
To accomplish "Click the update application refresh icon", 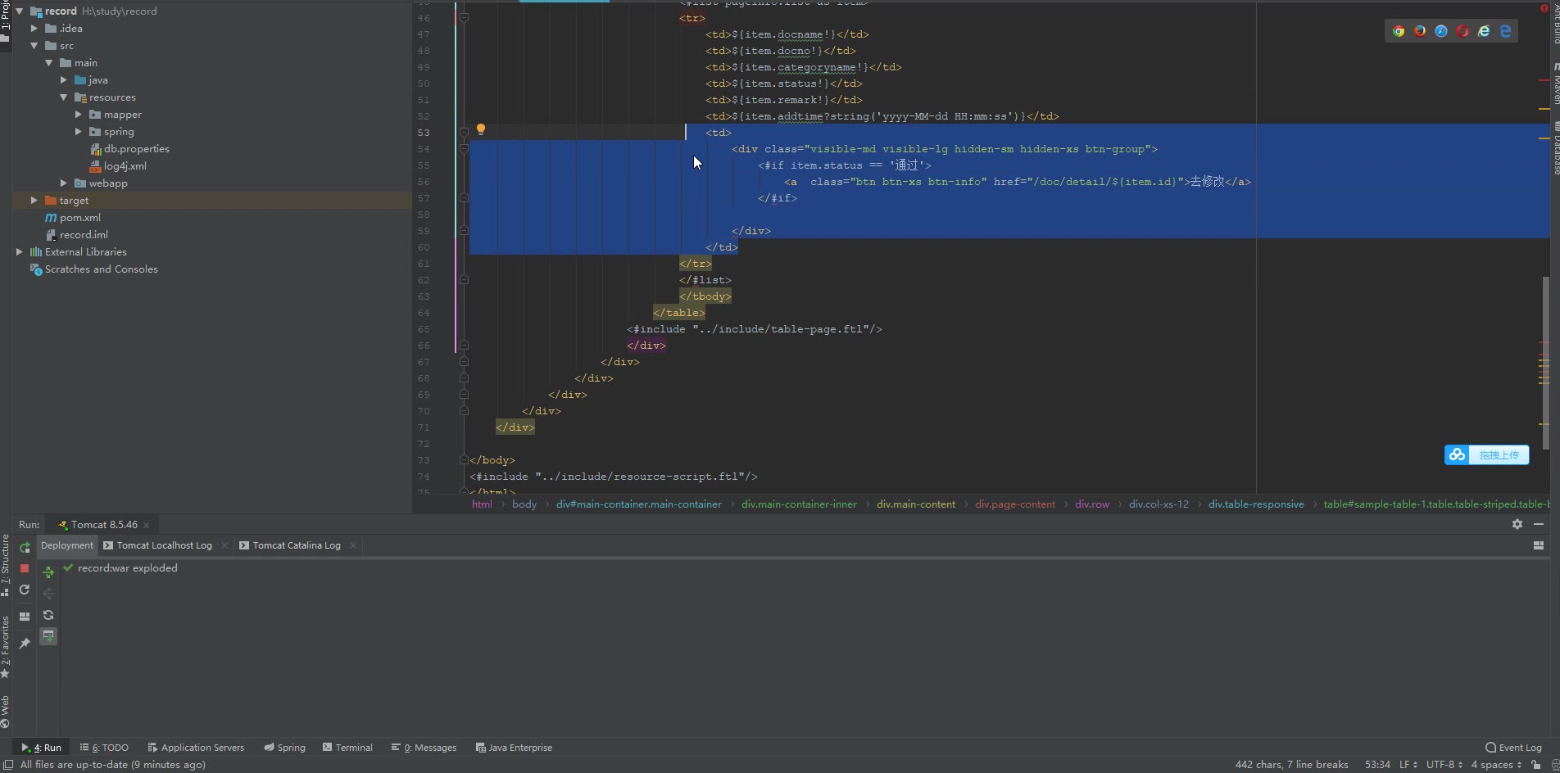I will pos(25,590).
